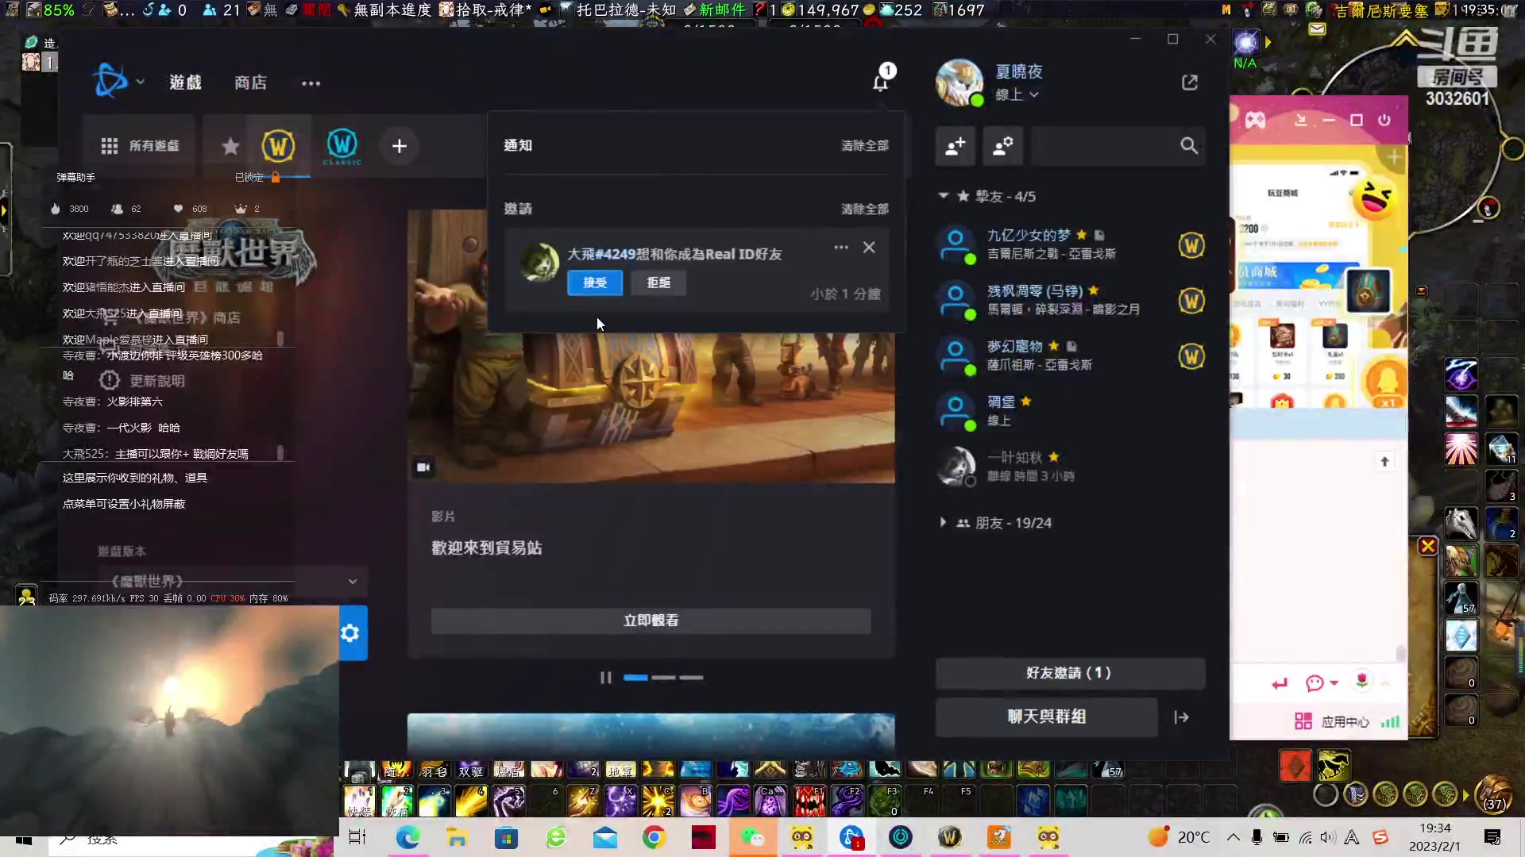Expand the chat bubble dropdown in the pink window

pyautogui.click(x=1334, y=683)
